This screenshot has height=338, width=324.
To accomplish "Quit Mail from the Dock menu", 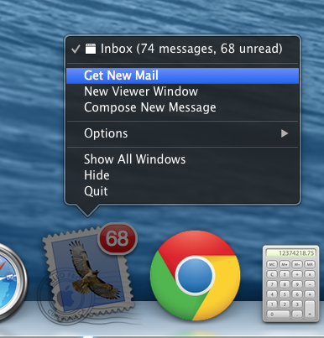I will click(x=182, y=191).
